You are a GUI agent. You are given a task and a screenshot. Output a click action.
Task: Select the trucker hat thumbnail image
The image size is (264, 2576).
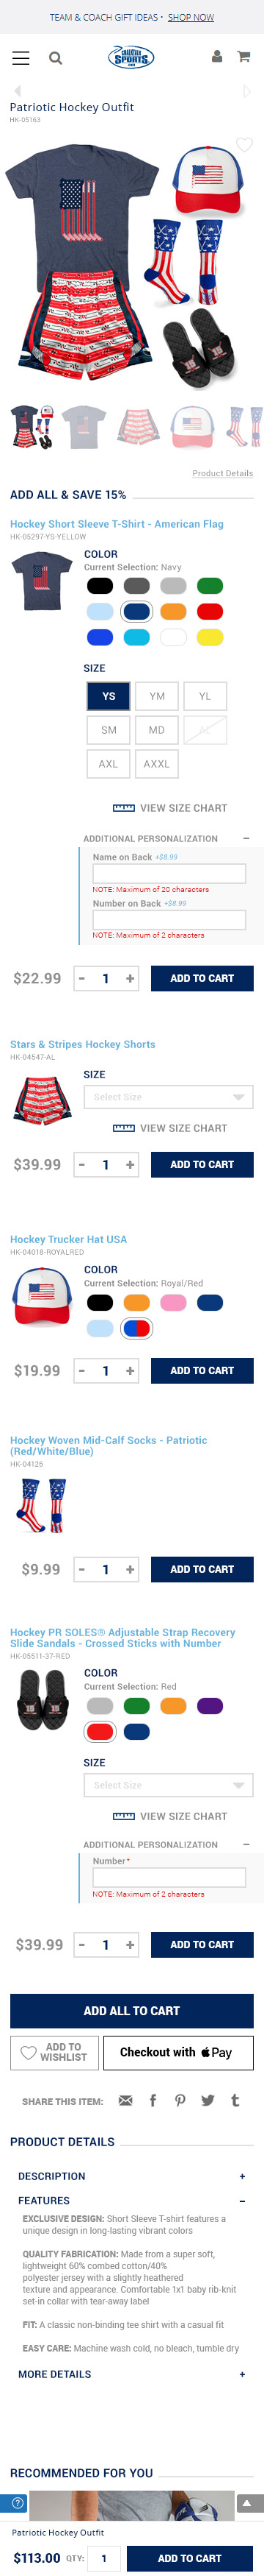click(x=192, y=425)
